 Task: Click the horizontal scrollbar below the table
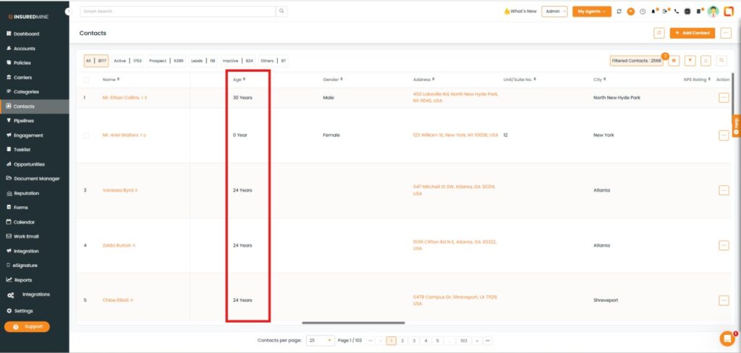pyautogui.click(x=353, y=323)
